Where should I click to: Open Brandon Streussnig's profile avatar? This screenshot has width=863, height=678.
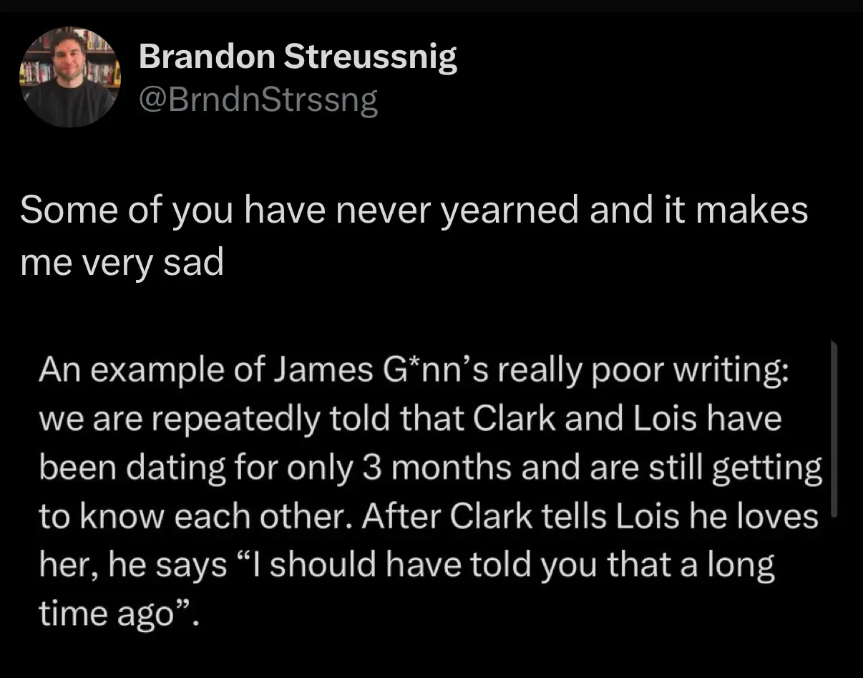pos(69,77)
